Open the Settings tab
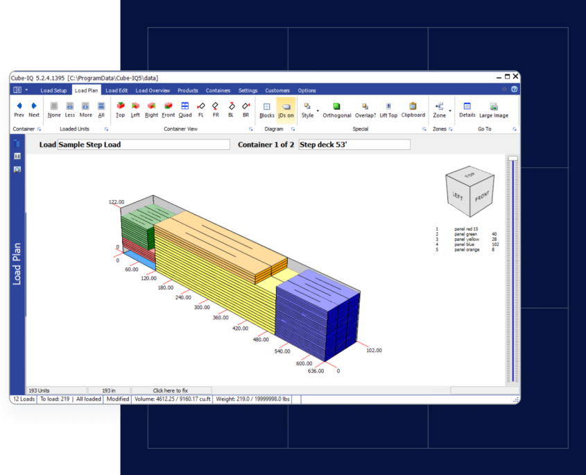This screenshot has width=586, height=475. [248, 90]
